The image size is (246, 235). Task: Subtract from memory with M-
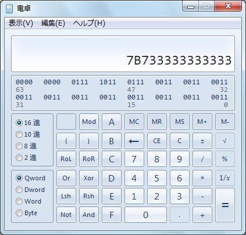[225, 122]
